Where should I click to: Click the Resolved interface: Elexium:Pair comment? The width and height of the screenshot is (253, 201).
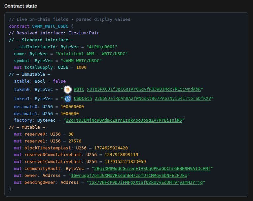(x=54, y=33)
